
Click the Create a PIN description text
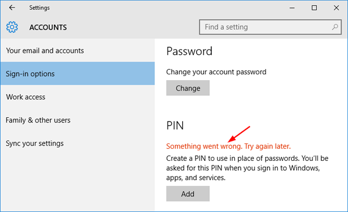click(x=247, y=168)
